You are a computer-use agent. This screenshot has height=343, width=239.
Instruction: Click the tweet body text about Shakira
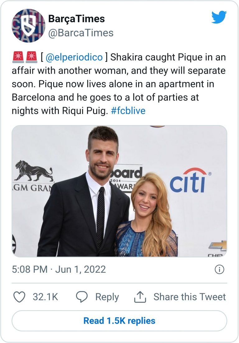pos(118,84)
